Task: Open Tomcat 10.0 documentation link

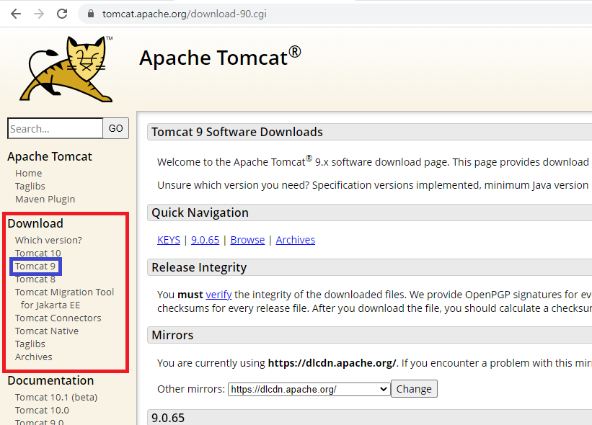Action: coord(42,411)
